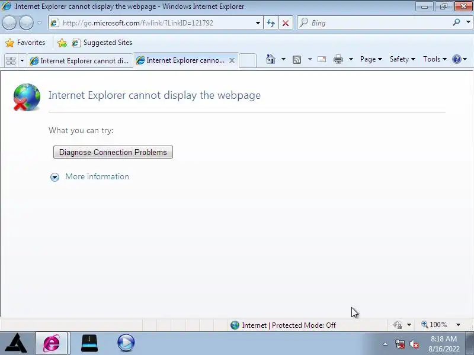
Task: Click the Show desktop strip
Action: [470, 343]
